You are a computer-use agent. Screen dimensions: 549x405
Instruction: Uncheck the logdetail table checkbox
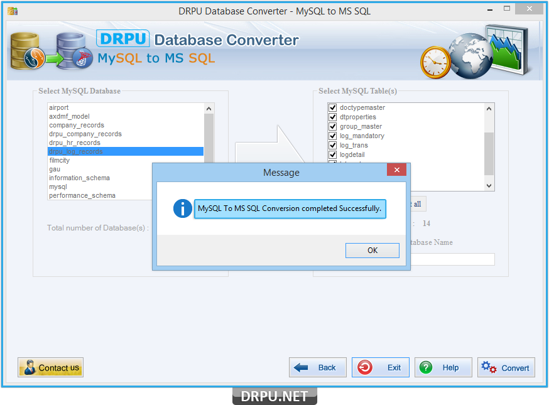click(333, 154)
